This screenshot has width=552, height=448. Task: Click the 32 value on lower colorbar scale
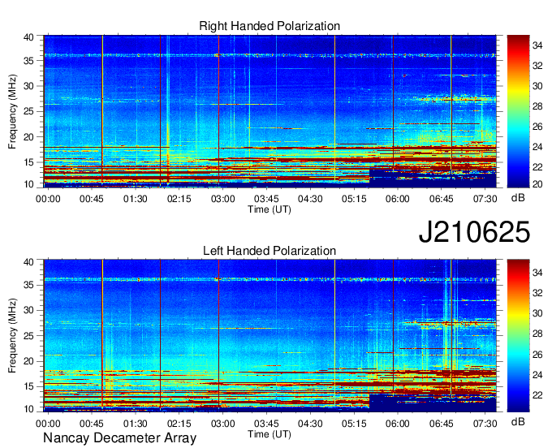[537, 292]
